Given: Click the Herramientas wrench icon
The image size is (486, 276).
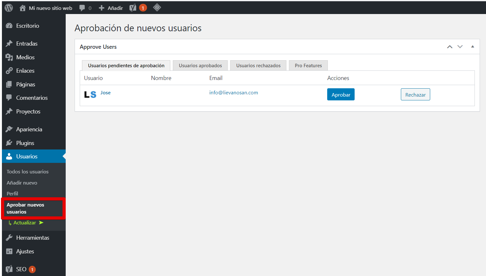Looking at the screenshot, I should [9, 238].
